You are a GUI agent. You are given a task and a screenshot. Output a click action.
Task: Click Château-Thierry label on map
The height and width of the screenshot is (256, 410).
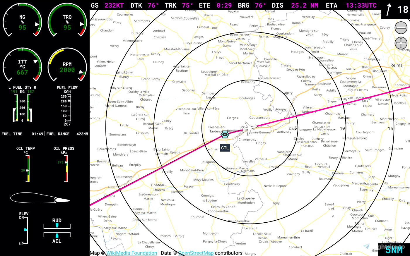pyautogui.click(x=158, y=188)
